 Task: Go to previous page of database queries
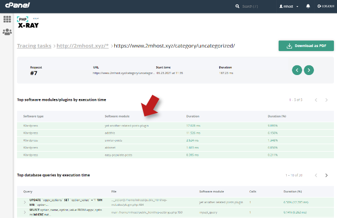point(316,175)
